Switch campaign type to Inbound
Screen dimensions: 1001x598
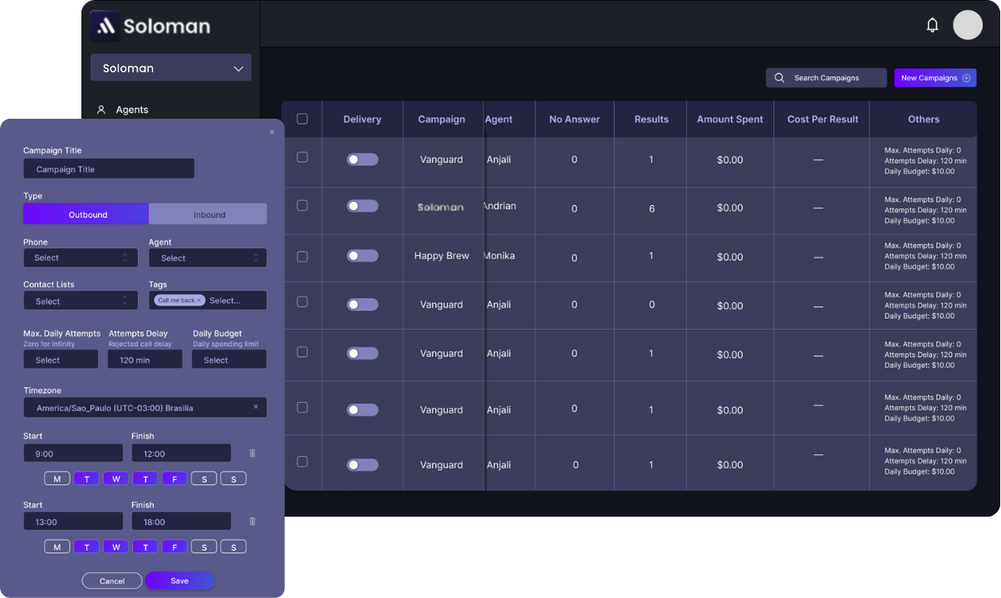coord(209,214)
